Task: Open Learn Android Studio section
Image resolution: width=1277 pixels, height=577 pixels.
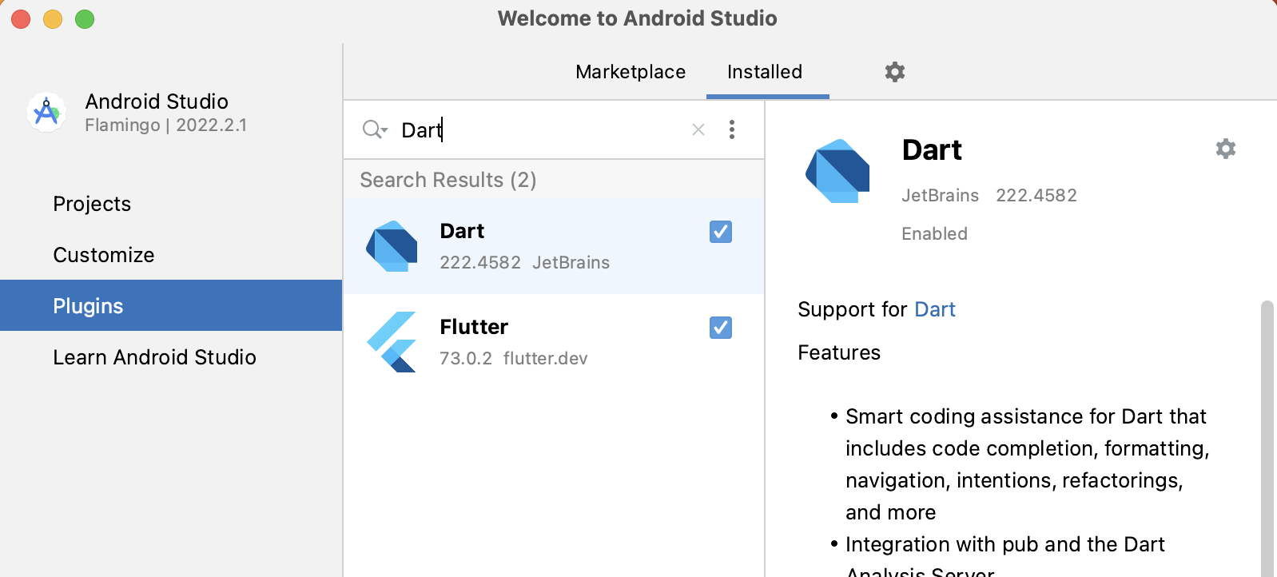Action: coord(171,357)
